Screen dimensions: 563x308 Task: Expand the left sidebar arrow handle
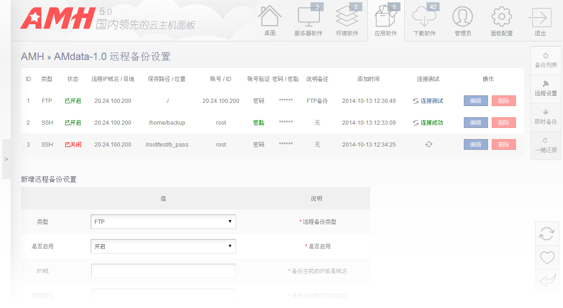[6, 159]
